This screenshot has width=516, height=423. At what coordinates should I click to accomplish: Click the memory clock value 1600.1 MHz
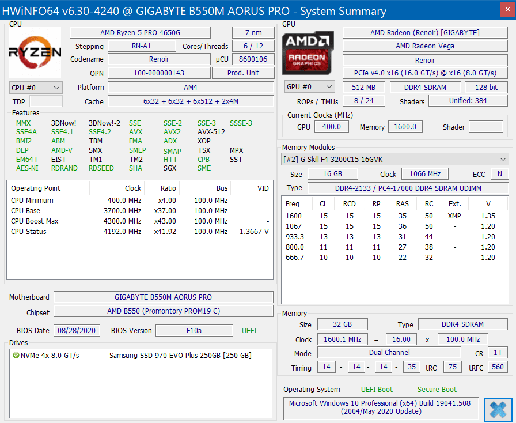tap(342, 339)
